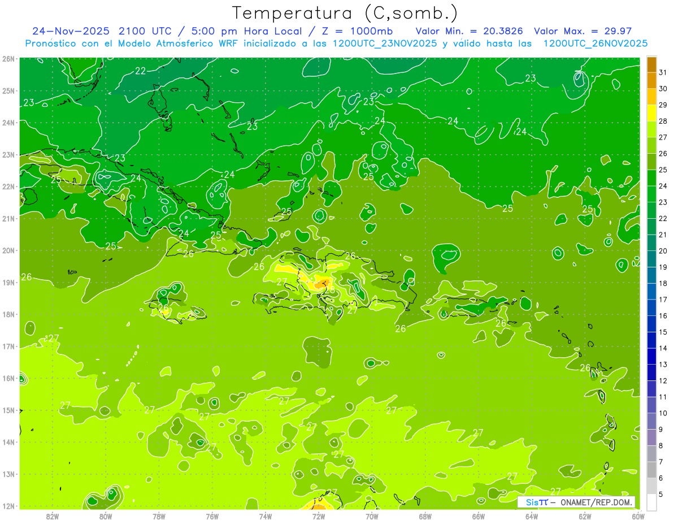Viewport: 678px width, 524px height.
Task: Click the blue swatch between 16 and 17
Action: [651, 308]
